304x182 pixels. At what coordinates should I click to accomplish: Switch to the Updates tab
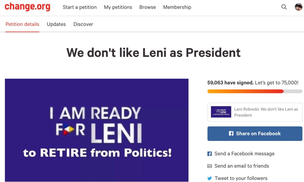pos(56,24)
